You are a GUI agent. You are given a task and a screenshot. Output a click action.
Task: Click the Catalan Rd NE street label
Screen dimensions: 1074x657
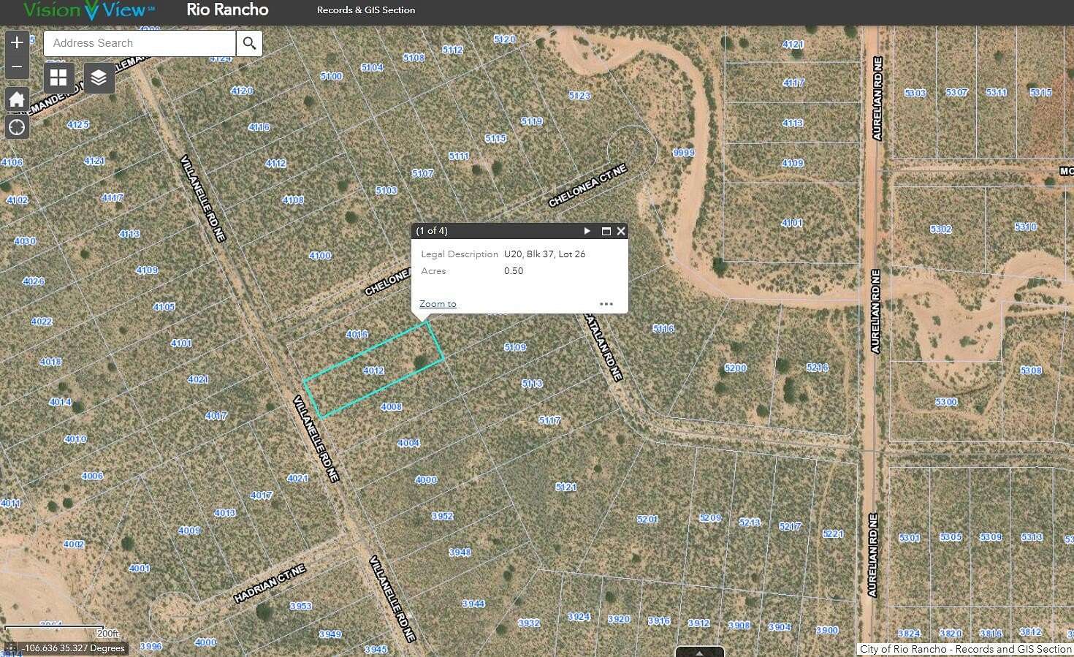[604, 348]
